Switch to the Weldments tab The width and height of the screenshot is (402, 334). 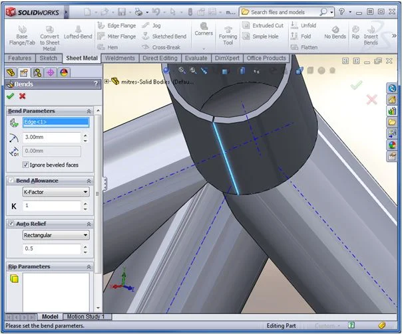tap(120, 58)
